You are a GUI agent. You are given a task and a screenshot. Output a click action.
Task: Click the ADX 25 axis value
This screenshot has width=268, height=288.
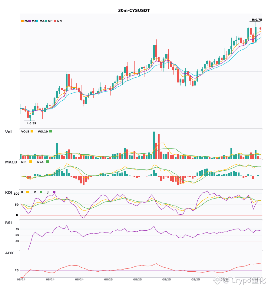click(x=17, y=270)
